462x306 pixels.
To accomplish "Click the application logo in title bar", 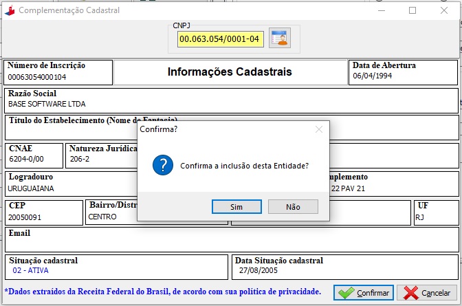I will coord(10,10).
